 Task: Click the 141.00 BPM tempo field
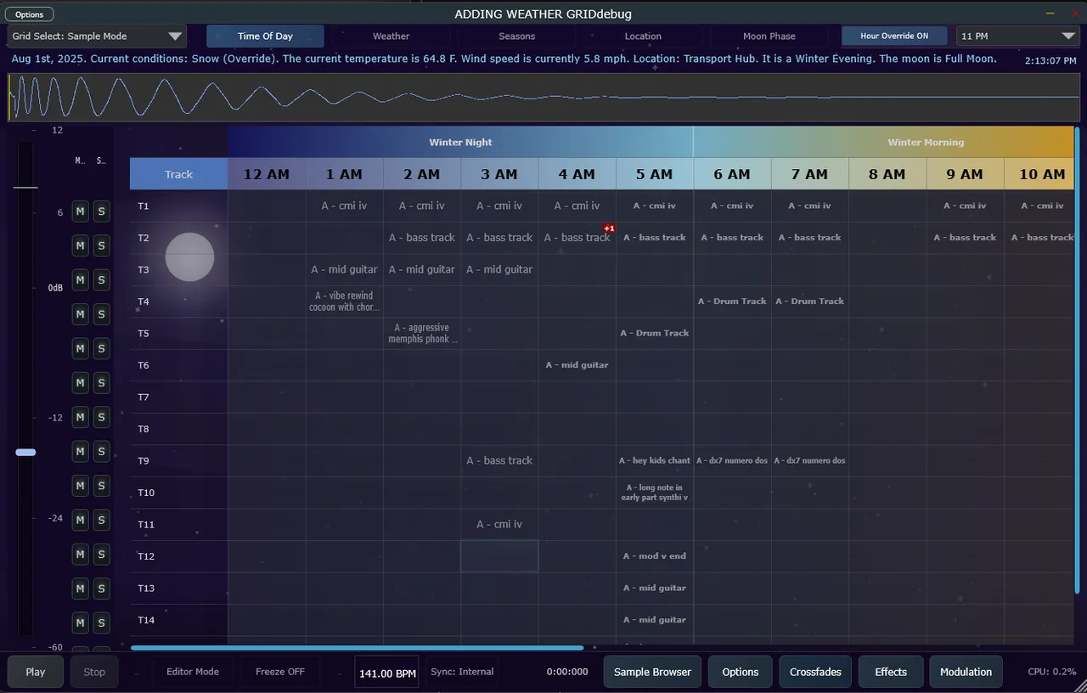pyautogui.click(x=387, y=673)
